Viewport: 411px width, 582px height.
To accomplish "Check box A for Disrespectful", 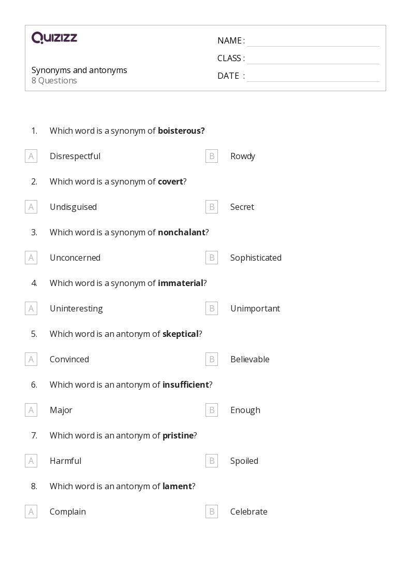I will pos(31,156).
